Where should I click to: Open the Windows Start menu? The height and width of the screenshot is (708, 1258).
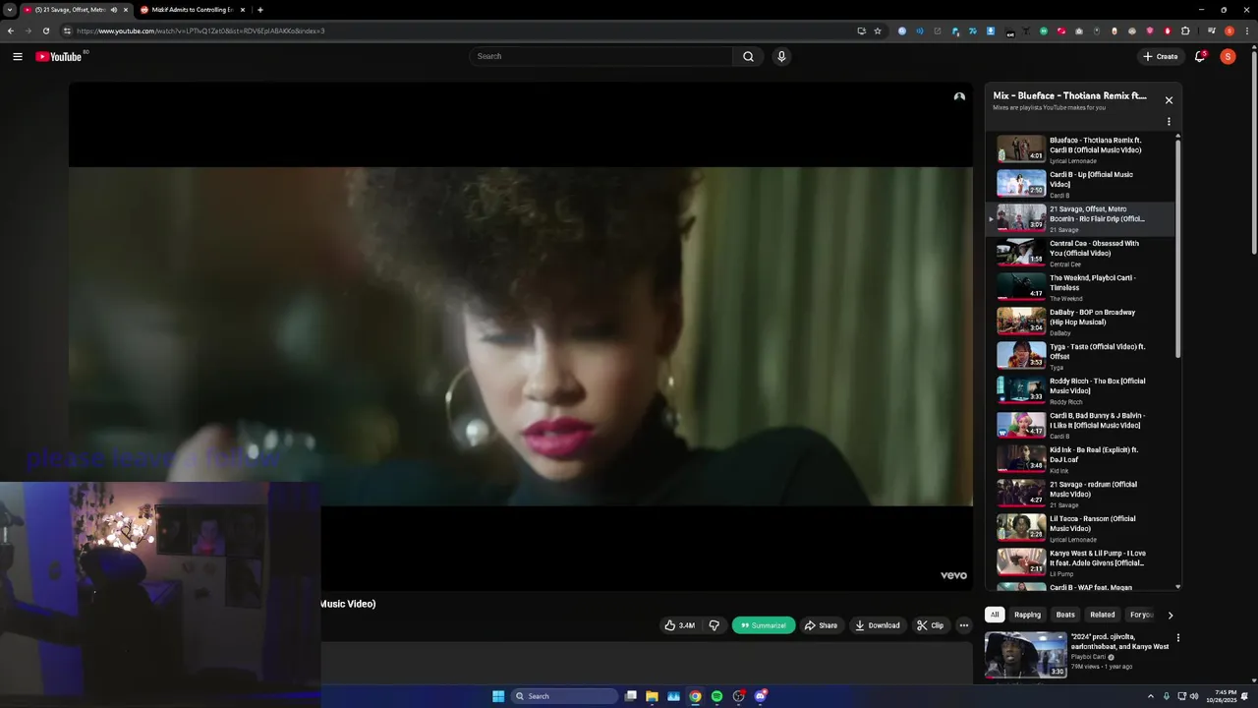tap(498, 696)
